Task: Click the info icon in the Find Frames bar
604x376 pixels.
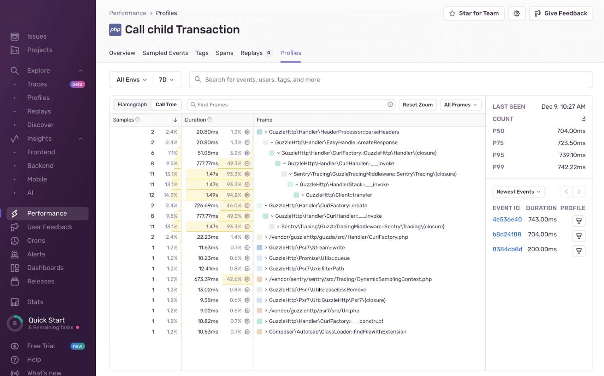Action: click(390, 104)
